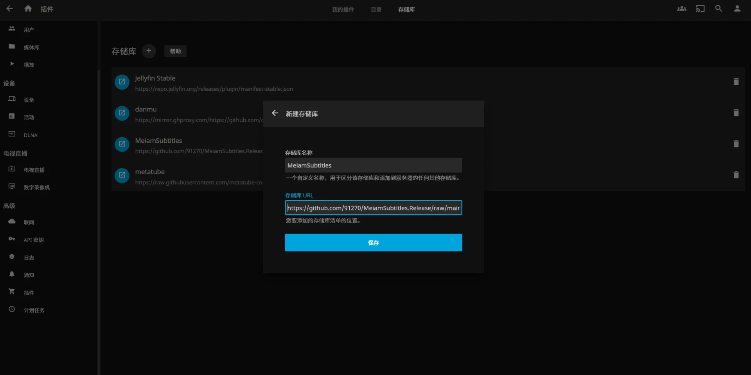The image size is (751, 375).
Task: Click the 保存 button
Action: (373, 242)
